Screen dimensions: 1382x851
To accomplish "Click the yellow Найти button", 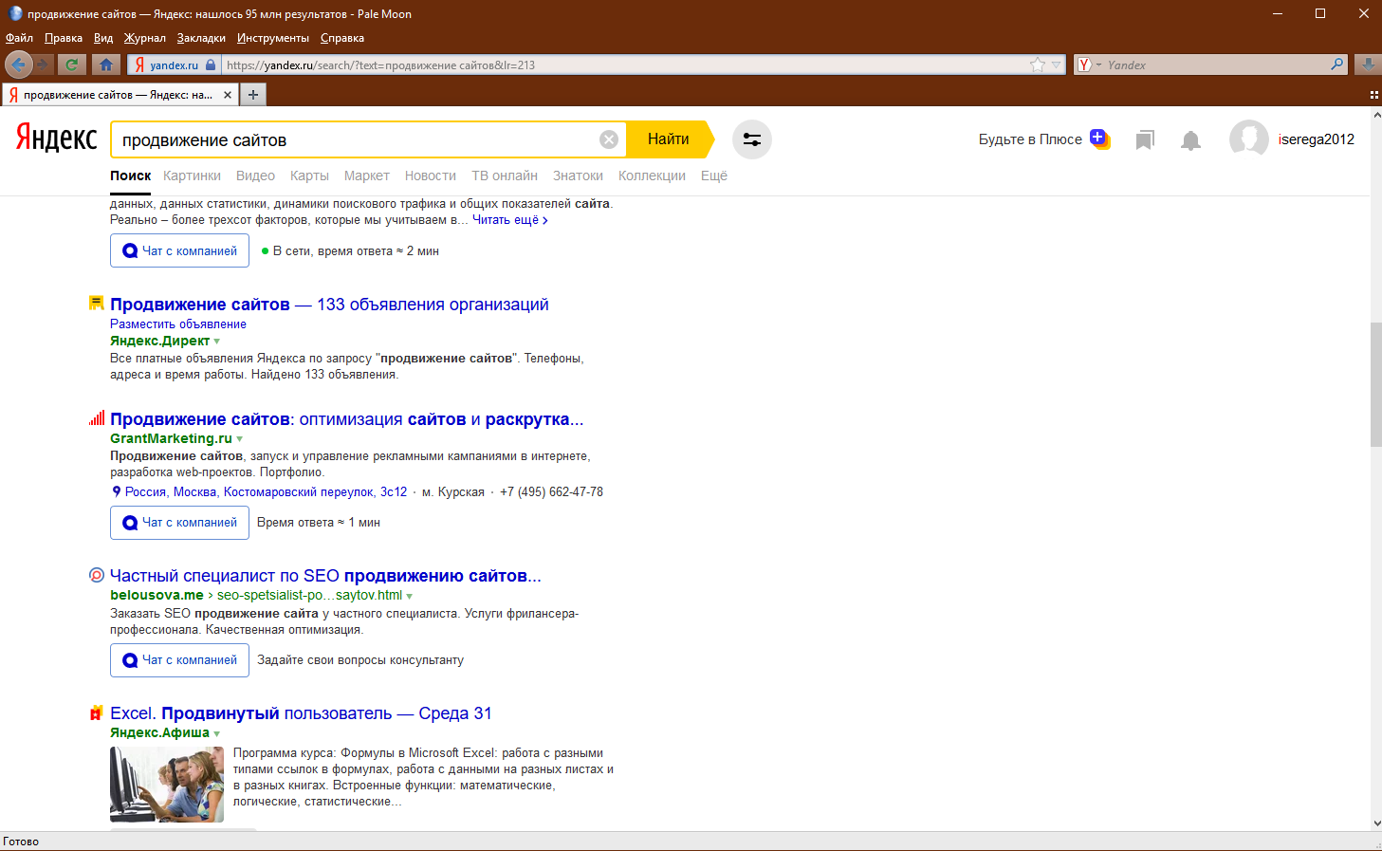I will click(669, 139).
